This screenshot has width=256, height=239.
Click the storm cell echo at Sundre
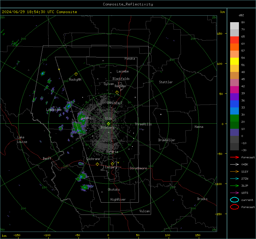[82, 118]
